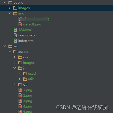
Task: Expand the css folder arrow
Action: 14,57
